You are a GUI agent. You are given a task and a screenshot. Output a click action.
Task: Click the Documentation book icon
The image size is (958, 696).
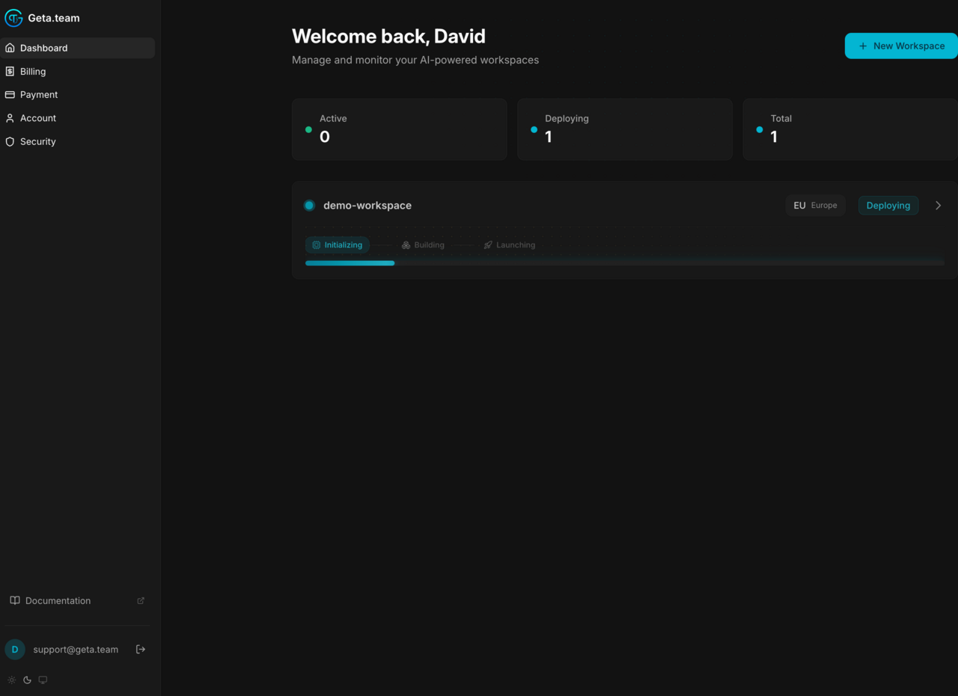click(15, 600)
